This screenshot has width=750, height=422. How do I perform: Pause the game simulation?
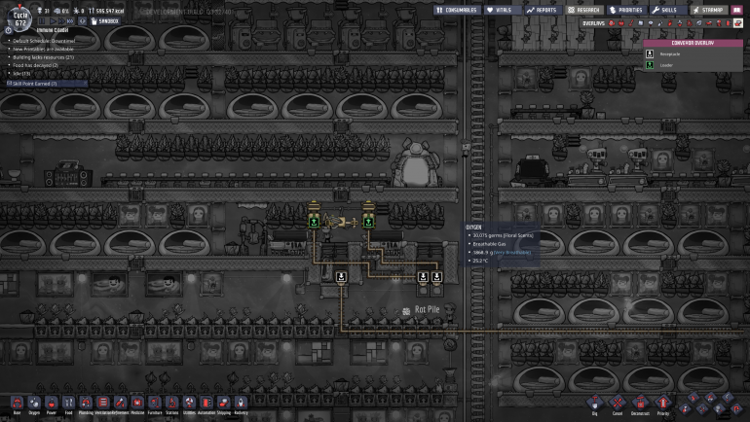(x=43, y=21)
